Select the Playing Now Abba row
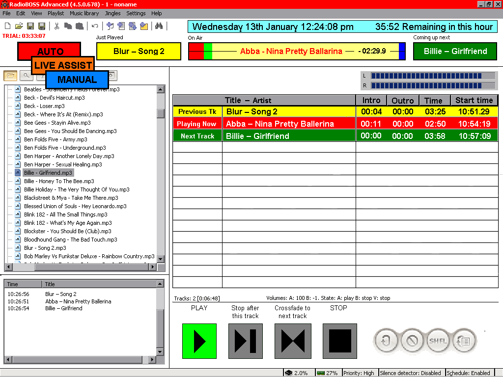This screenshot has height=377, width=503. coord(335,124)
